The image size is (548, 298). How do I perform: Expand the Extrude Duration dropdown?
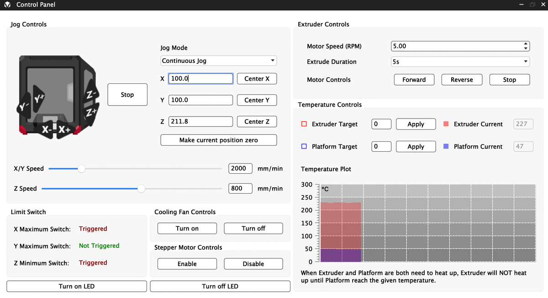pos(460,62)
